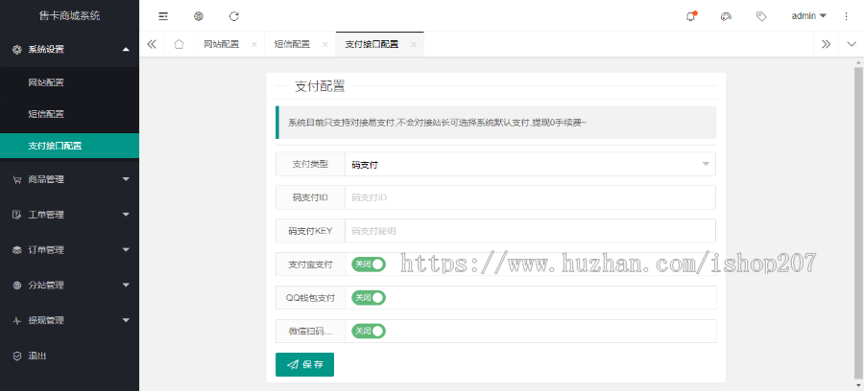This screenshot has width=864, height=391.
Task: Click the 支付类型 field label
Action: 310,164
